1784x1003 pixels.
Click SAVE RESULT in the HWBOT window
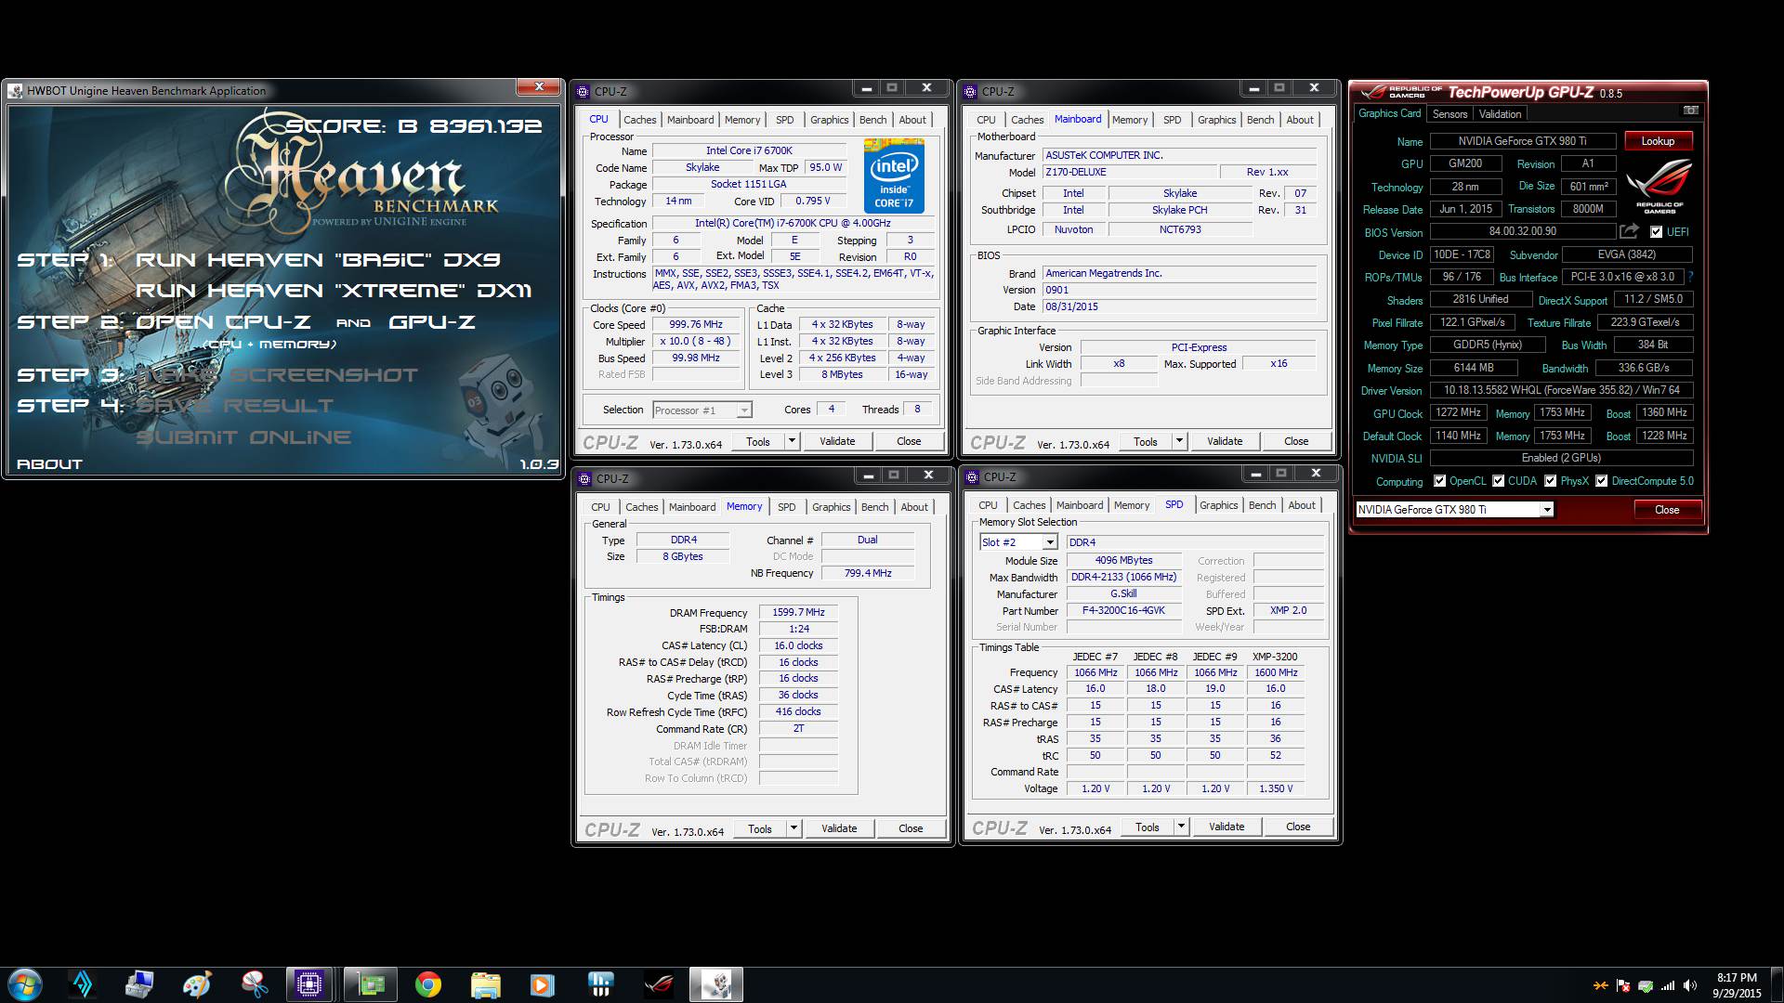point(235,406)
